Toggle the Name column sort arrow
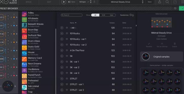 (x=76, y=23)
